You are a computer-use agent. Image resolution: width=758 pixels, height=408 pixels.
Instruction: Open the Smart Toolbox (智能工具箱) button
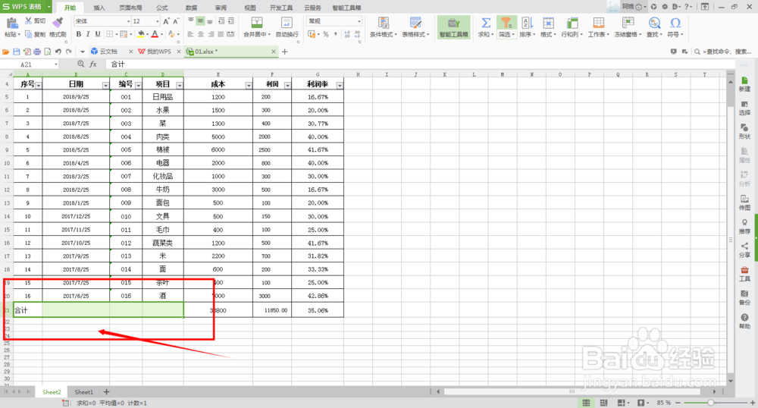[453, 27]
